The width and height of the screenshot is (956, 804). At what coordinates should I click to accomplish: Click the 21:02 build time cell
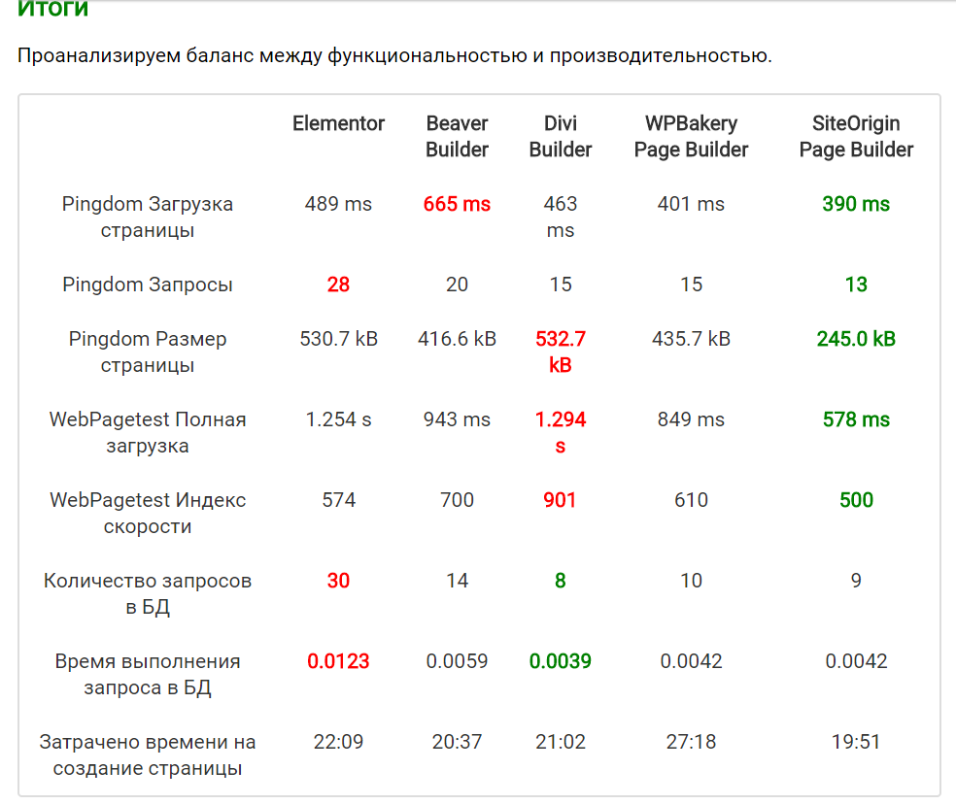561,741
